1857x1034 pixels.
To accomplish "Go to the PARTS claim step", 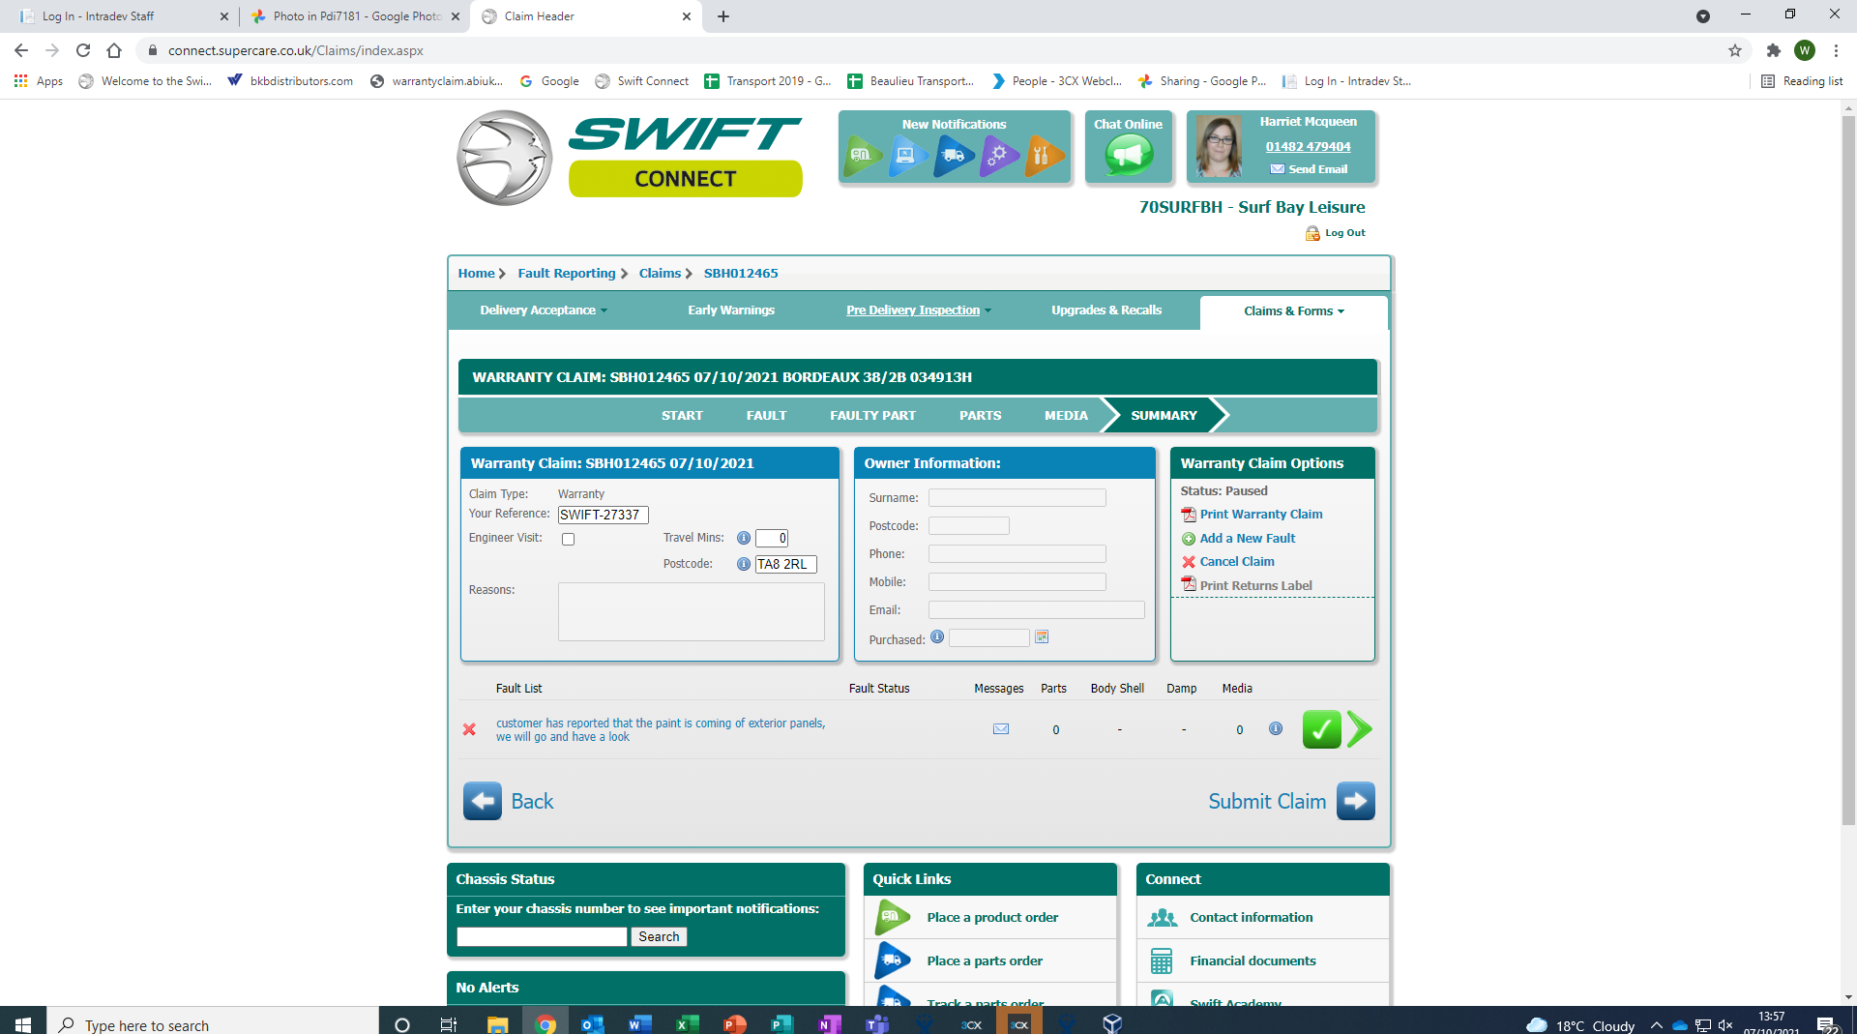I will tap(980, 416).
